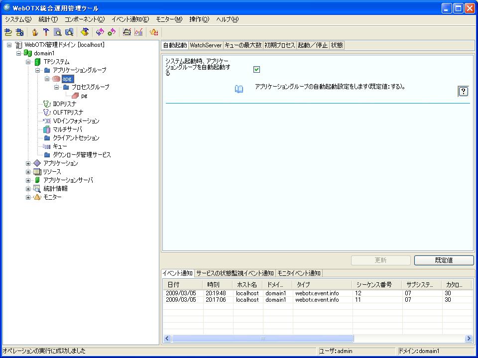
Task: Click the chart graph icon in toolbar
Action: [138, 32]
